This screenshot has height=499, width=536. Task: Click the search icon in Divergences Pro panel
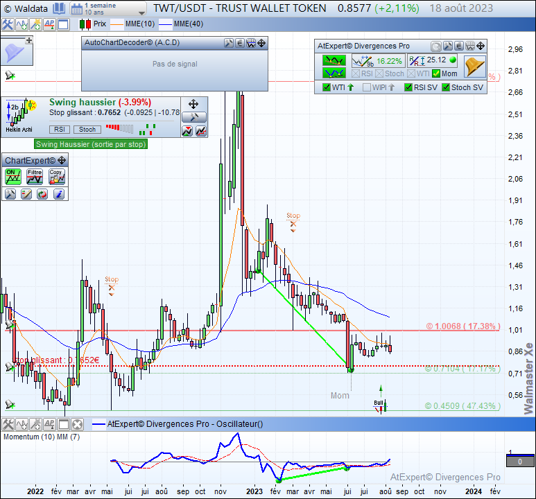436,46
